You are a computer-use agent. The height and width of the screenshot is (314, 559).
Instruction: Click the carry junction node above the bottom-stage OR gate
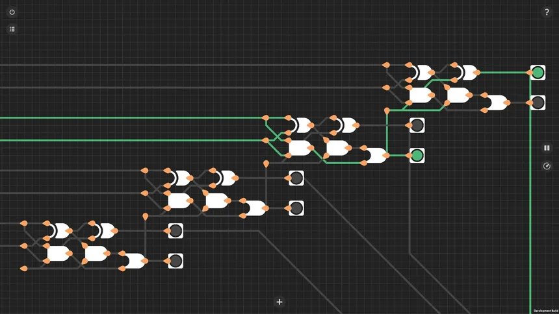point(145,217)
